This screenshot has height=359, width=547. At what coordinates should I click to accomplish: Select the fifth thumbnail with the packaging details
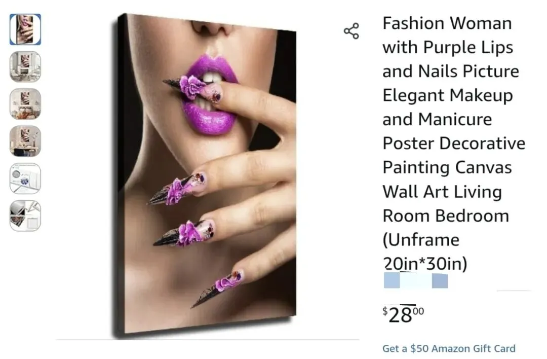click(25, 178)
